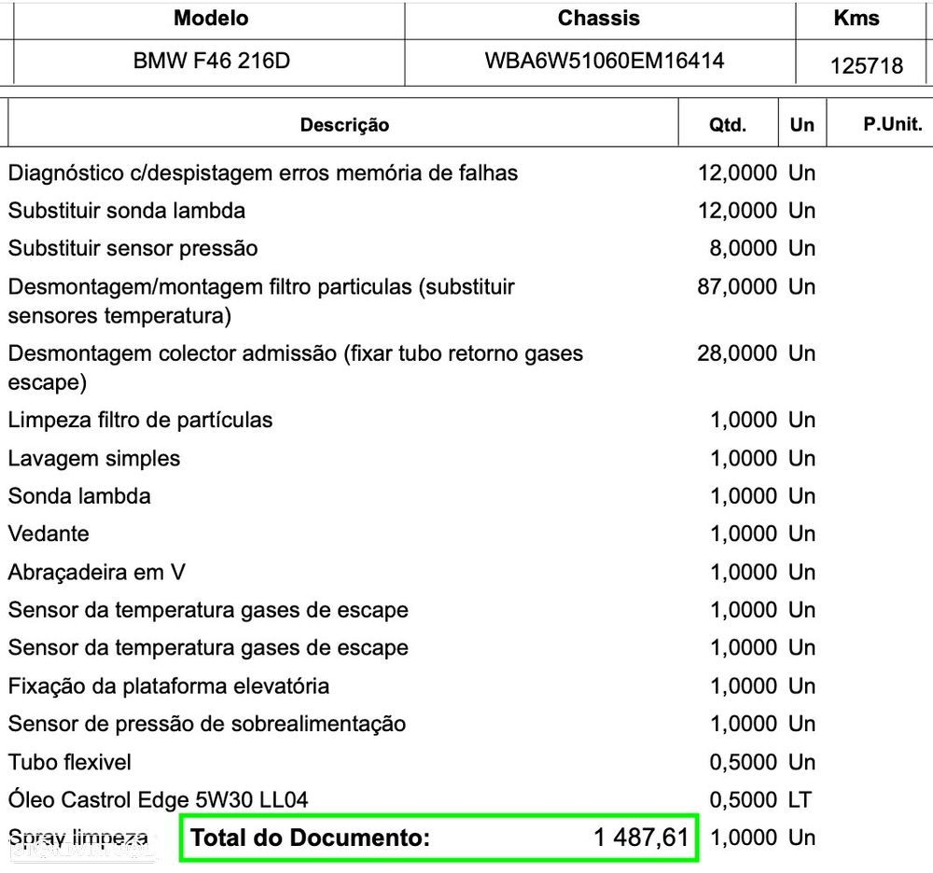Select the Substituir sensor pressão description
This screenshot has height=873, width=933.
132,249
